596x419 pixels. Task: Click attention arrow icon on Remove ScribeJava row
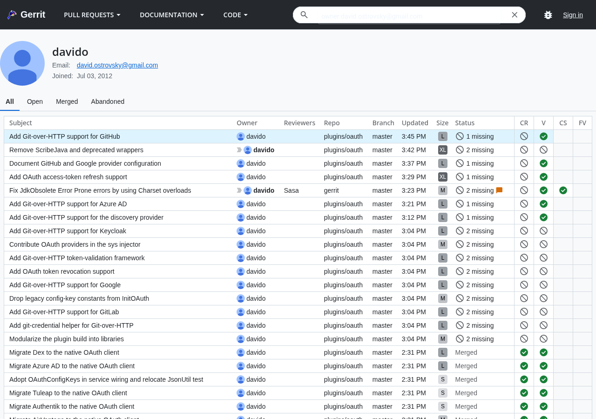tap(239, 150)
